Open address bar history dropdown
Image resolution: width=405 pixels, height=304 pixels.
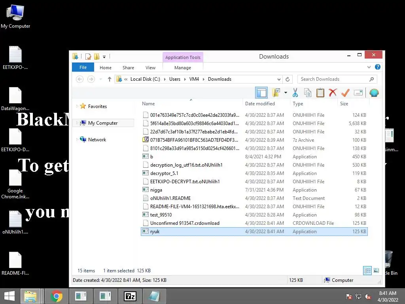point(279,79)
